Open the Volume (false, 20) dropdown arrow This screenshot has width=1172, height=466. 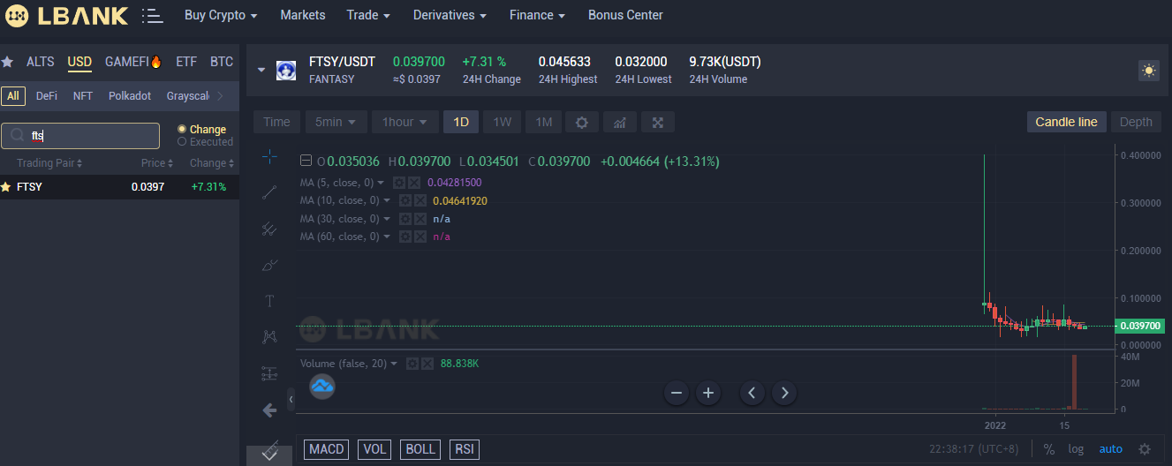point(394,364)
